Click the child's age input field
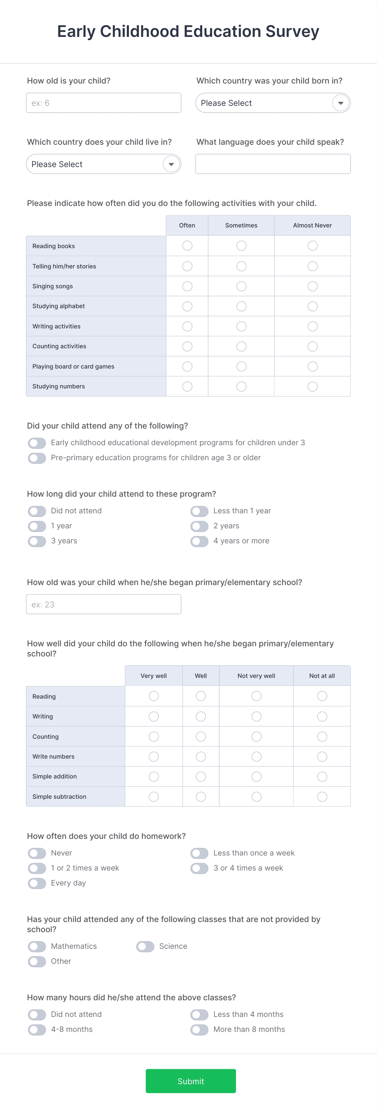 pyautogui.click(x=103, y=103)
